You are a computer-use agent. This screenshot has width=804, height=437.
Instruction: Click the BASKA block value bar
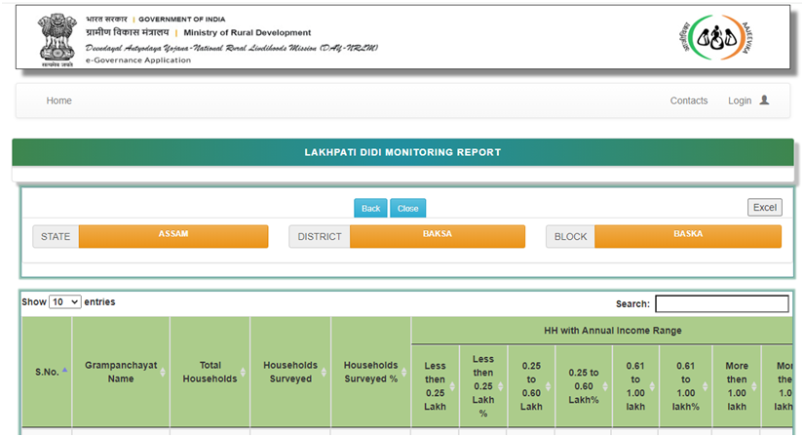688,236
